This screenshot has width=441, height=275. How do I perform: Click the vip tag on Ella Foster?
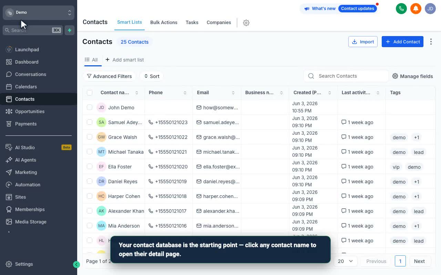pyautogui.click(x=396, y=167)
